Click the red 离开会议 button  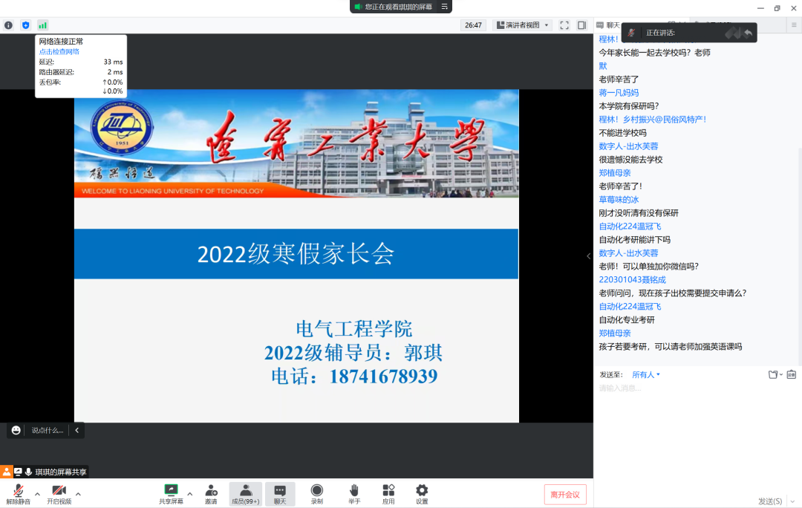coord(565,495)
